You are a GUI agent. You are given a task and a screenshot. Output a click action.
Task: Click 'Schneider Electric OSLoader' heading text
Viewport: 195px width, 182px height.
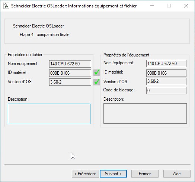(x=39, y=26)
